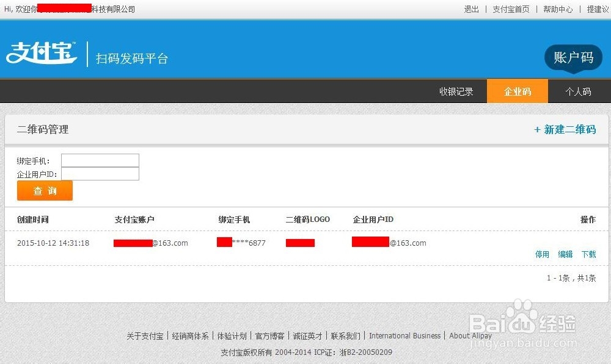Click 编辑 for the QR code row
The image size is (611, 364).
coord(565,254)
